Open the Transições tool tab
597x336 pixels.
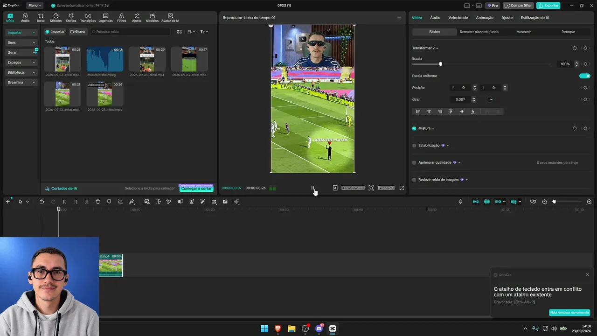(88, 18)
